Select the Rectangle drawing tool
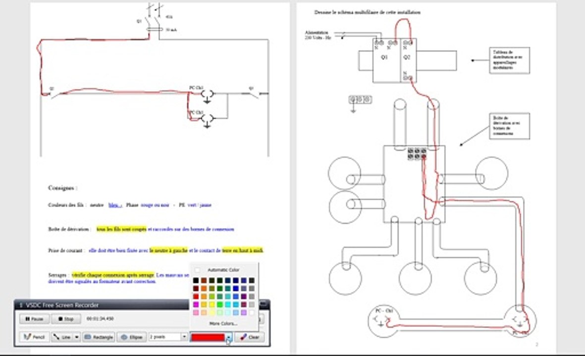The width and height of the screenshot is (585, 356). point(99,337)
